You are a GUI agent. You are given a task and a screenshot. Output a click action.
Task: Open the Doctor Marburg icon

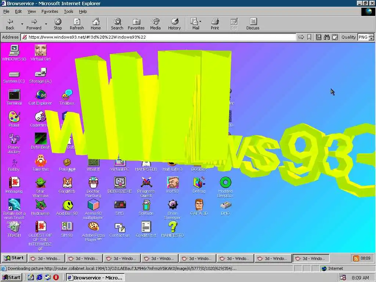pyautogui.click(x=93, y=188)
